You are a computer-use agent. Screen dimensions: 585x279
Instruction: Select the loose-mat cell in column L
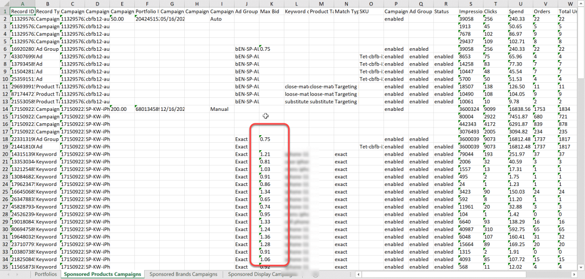296,94
